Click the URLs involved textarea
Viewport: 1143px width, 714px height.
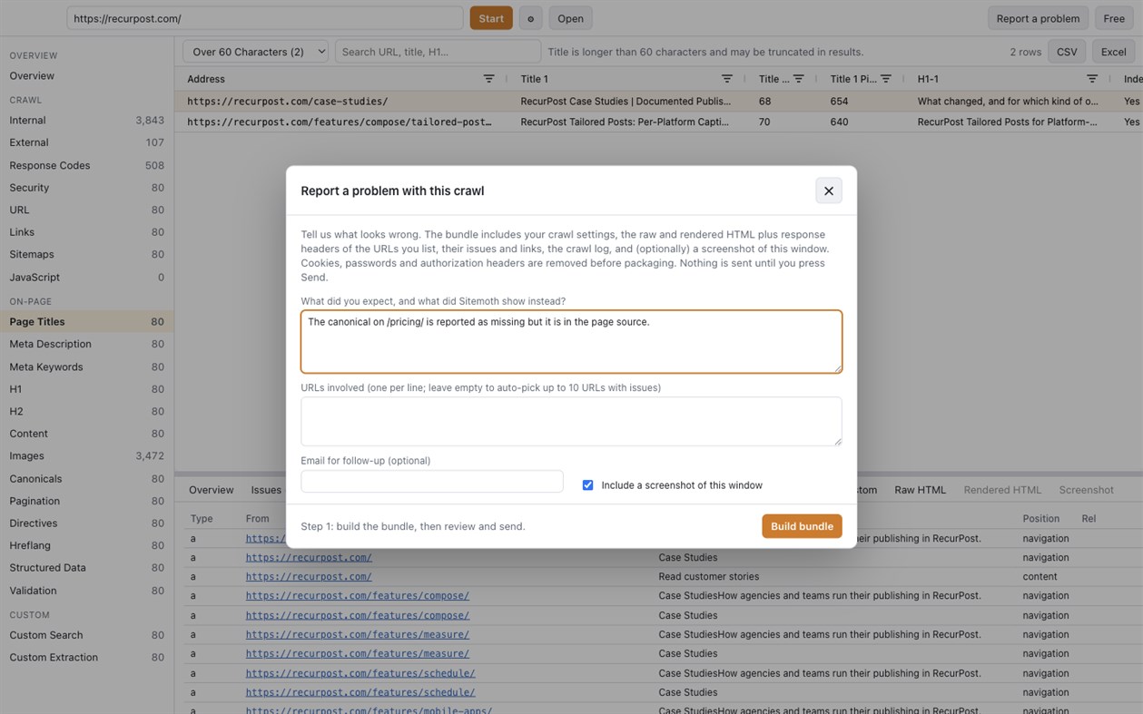pyautogui.click(x=571, y=421)
